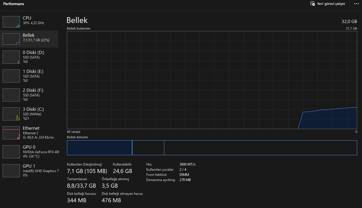
Task: Click the "Form faktörü:" label
Action: (x=156, y=175)
